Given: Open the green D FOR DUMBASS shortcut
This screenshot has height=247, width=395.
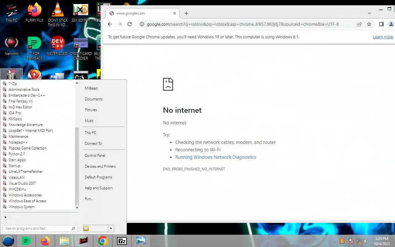Looking at the screenshot, I should tap(34, 48).
